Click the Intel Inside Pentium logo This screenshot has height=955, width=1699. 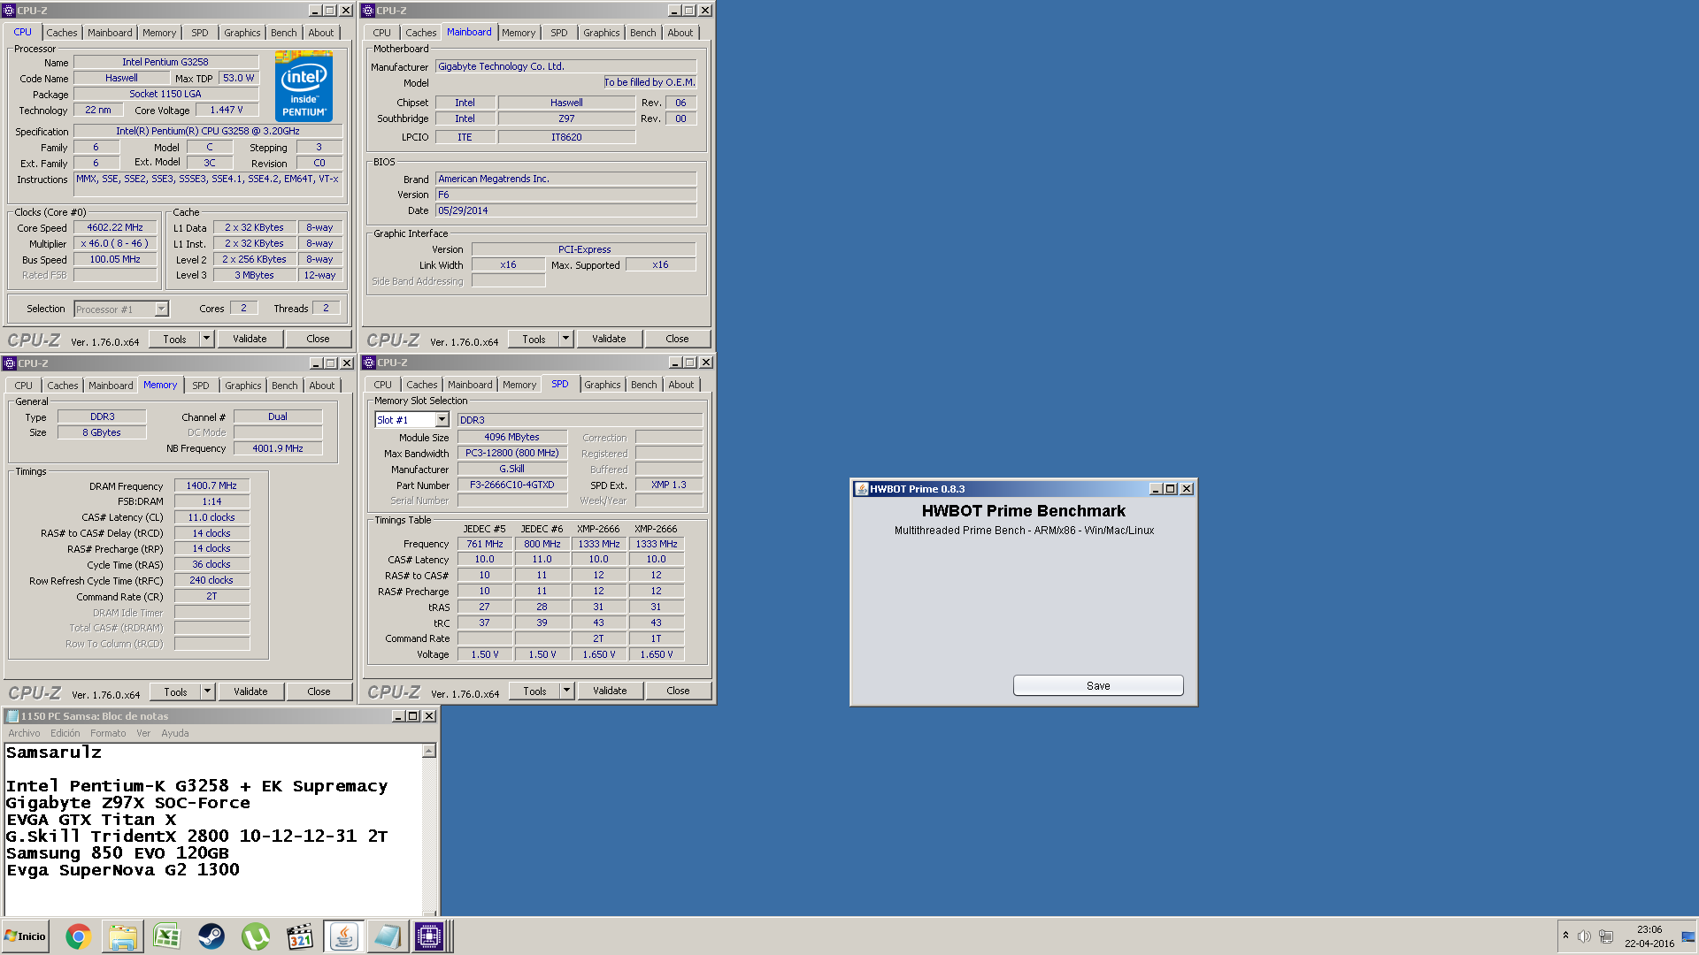[304, 86]
